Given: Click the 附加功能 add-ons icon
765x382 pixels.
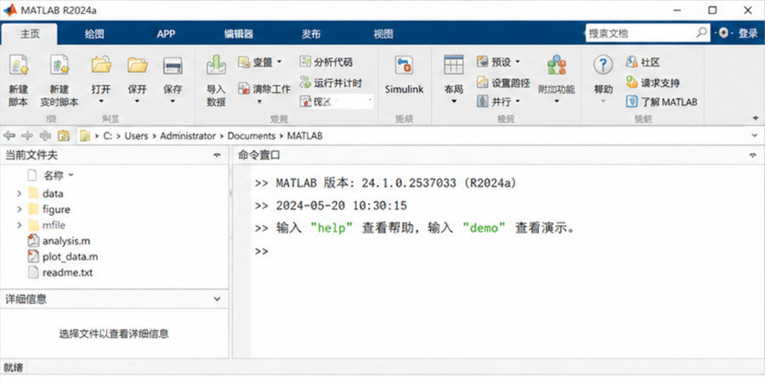Looking at the screenshot, I should (x=557, y=65).
